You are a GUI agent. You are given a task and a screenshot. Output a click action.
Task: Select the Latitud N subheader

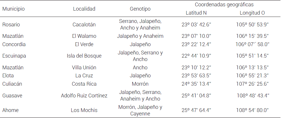pyautogui.click(x=196, y=13)
